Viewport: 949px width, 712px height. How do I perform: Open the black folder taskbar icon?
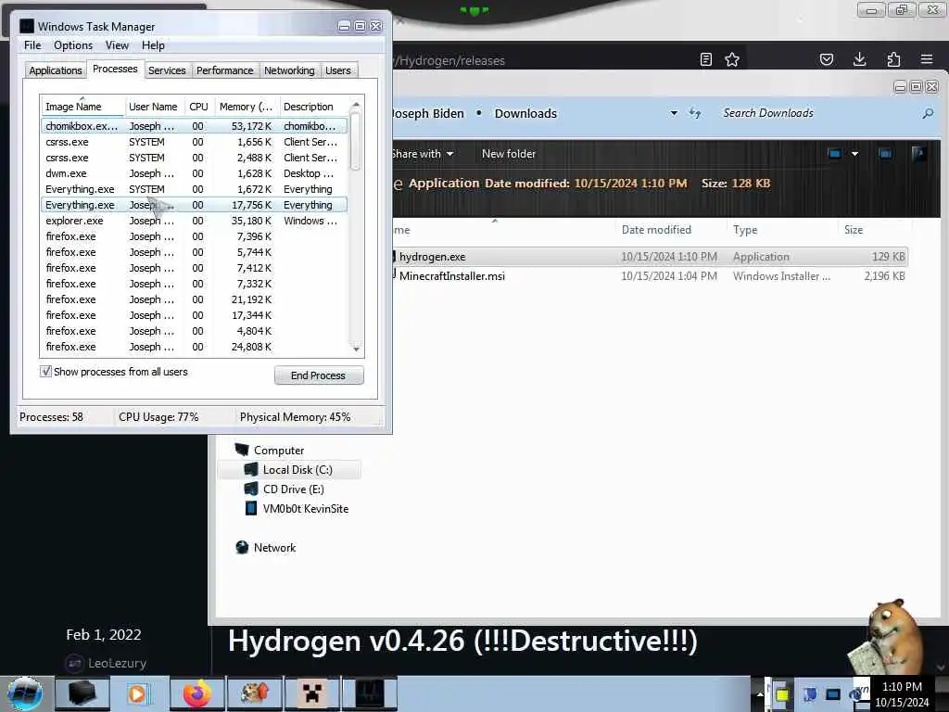point(82,693)
